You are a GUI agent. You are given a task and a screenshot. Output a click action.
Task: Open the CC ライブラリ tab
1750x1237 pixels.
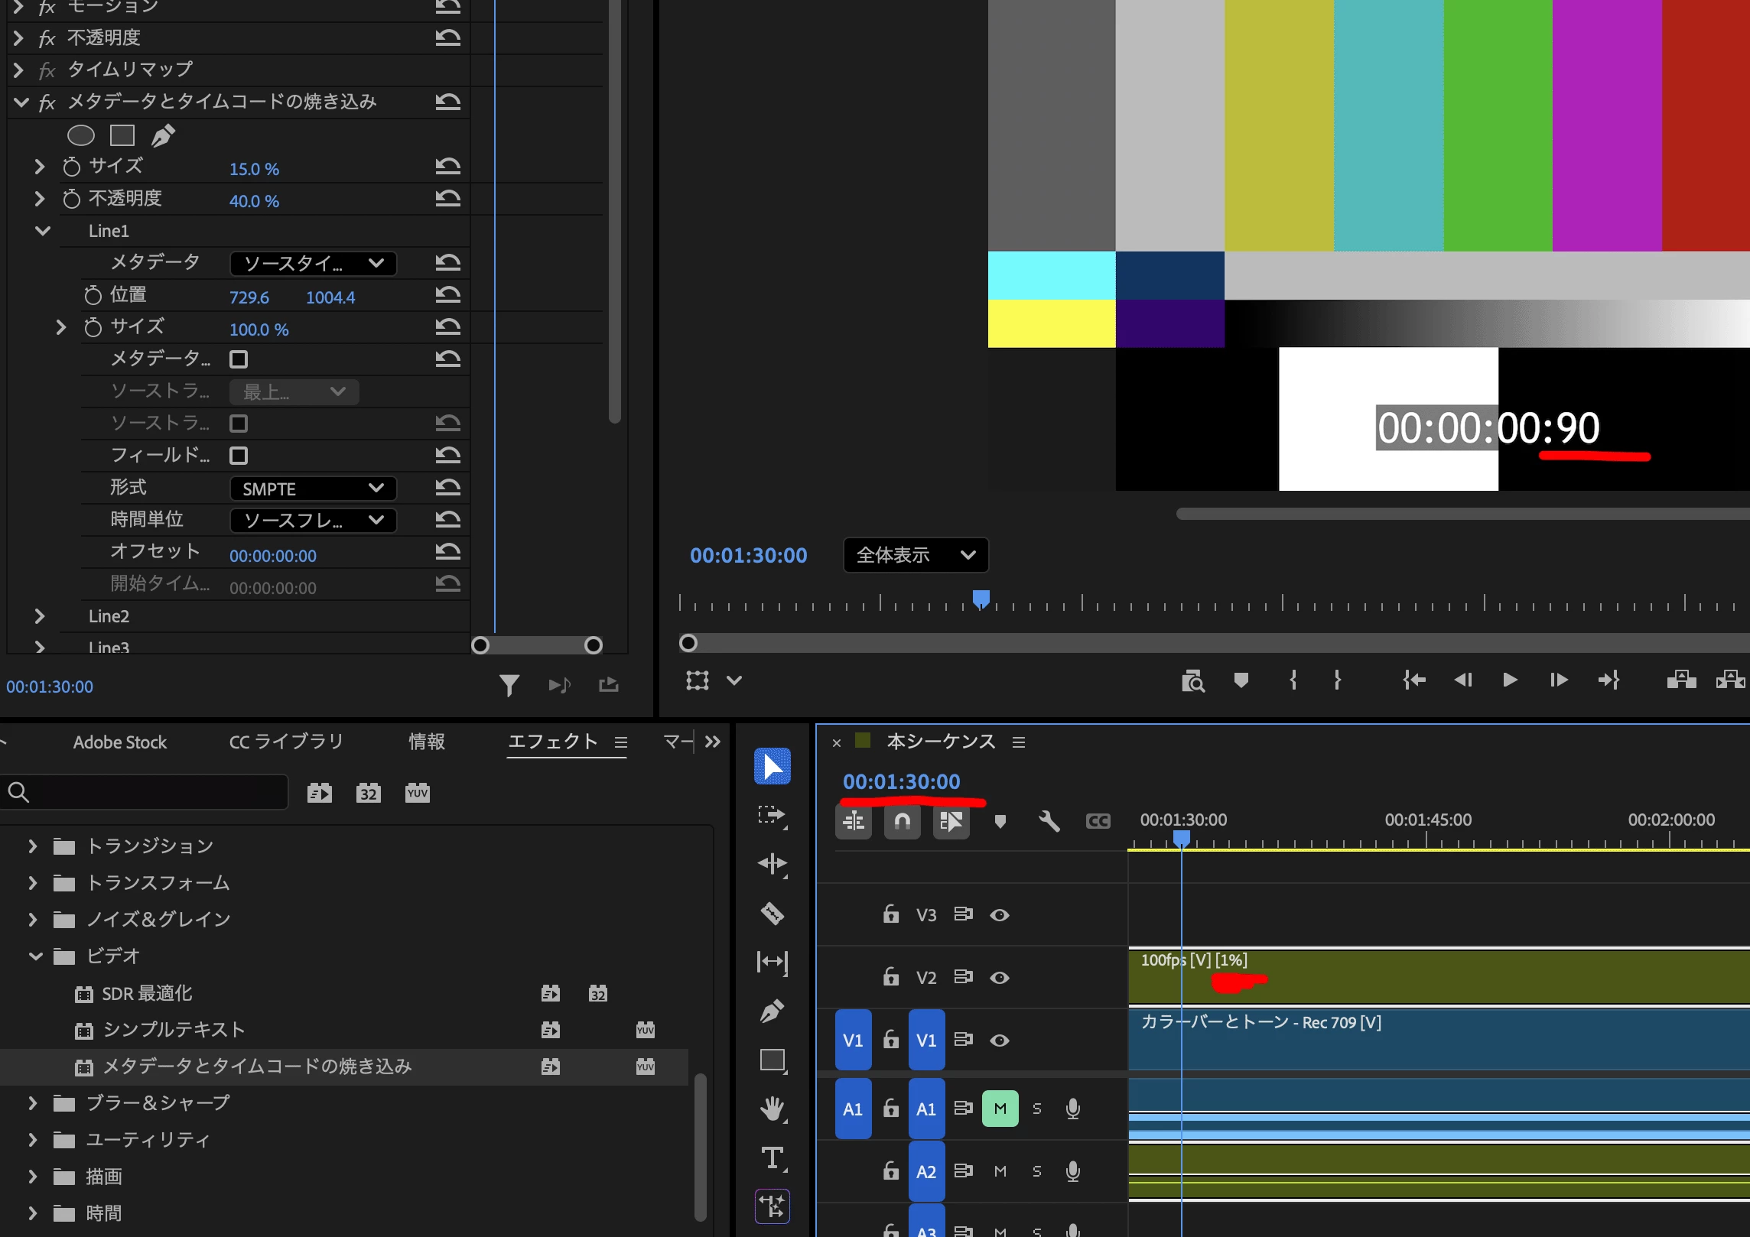pyautogui.click(x=286, y=742)
